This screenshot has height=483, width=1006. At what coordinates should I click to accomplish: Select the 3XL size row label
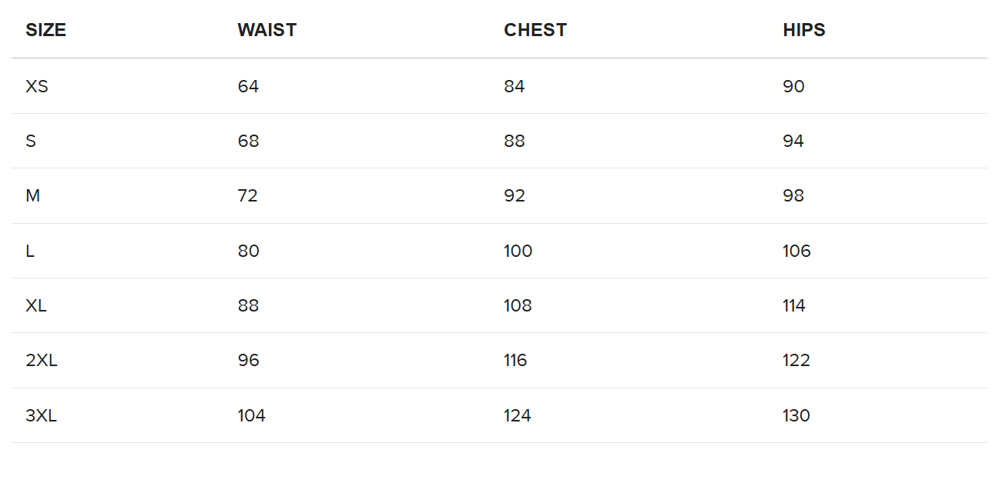pyautogui.click(x=41, y=415)
